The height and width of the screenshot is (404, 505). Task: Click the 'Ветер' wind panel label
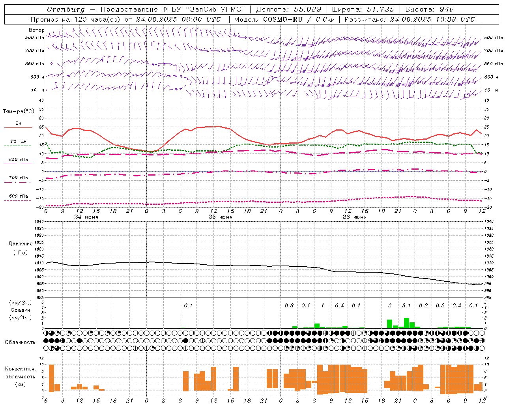pos(36,30)
